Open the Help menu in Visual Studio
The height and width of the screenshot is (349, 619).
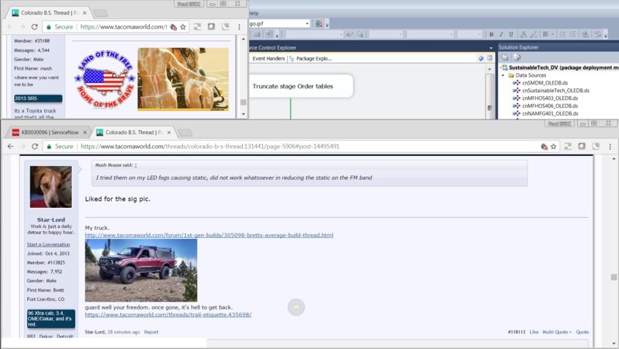click(254, 13)
